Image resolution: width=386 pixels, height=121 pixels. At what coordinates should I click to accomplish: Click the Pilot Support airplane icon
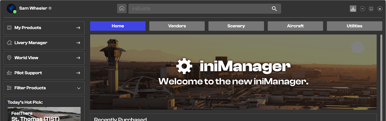(9, 73)
